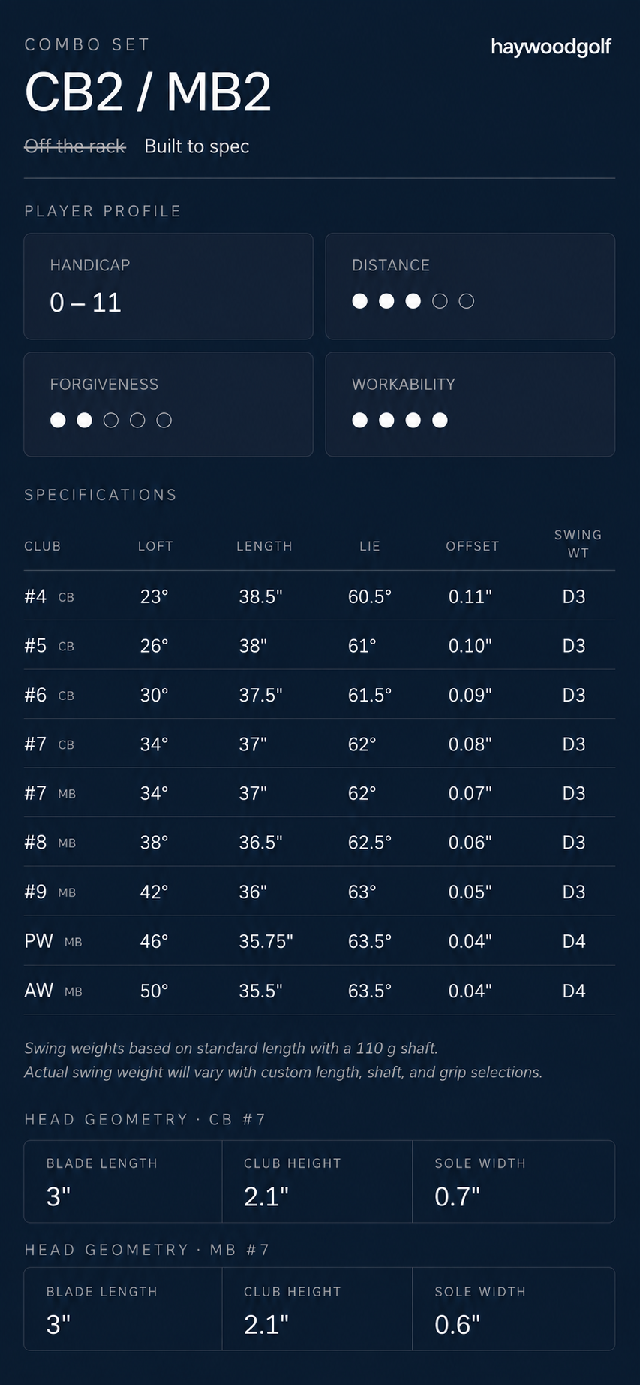The image size is (640, 1385).
Task: Click the haywoodgolf logo
Action: point(551,47)
